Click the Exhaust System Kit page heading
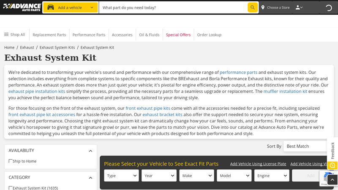 tap(50, 58)
